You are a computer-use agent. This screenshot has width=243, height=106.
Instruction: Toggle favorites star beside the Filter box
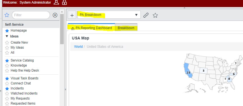click(x=7, y=15)
